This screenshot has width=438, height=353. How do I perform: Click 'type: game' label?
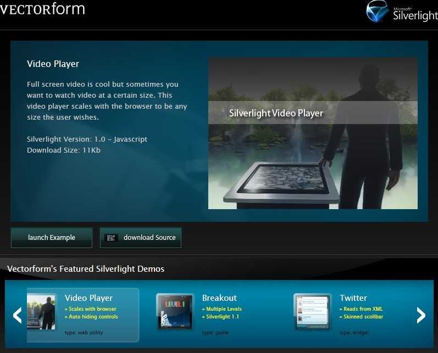[215, 333]
